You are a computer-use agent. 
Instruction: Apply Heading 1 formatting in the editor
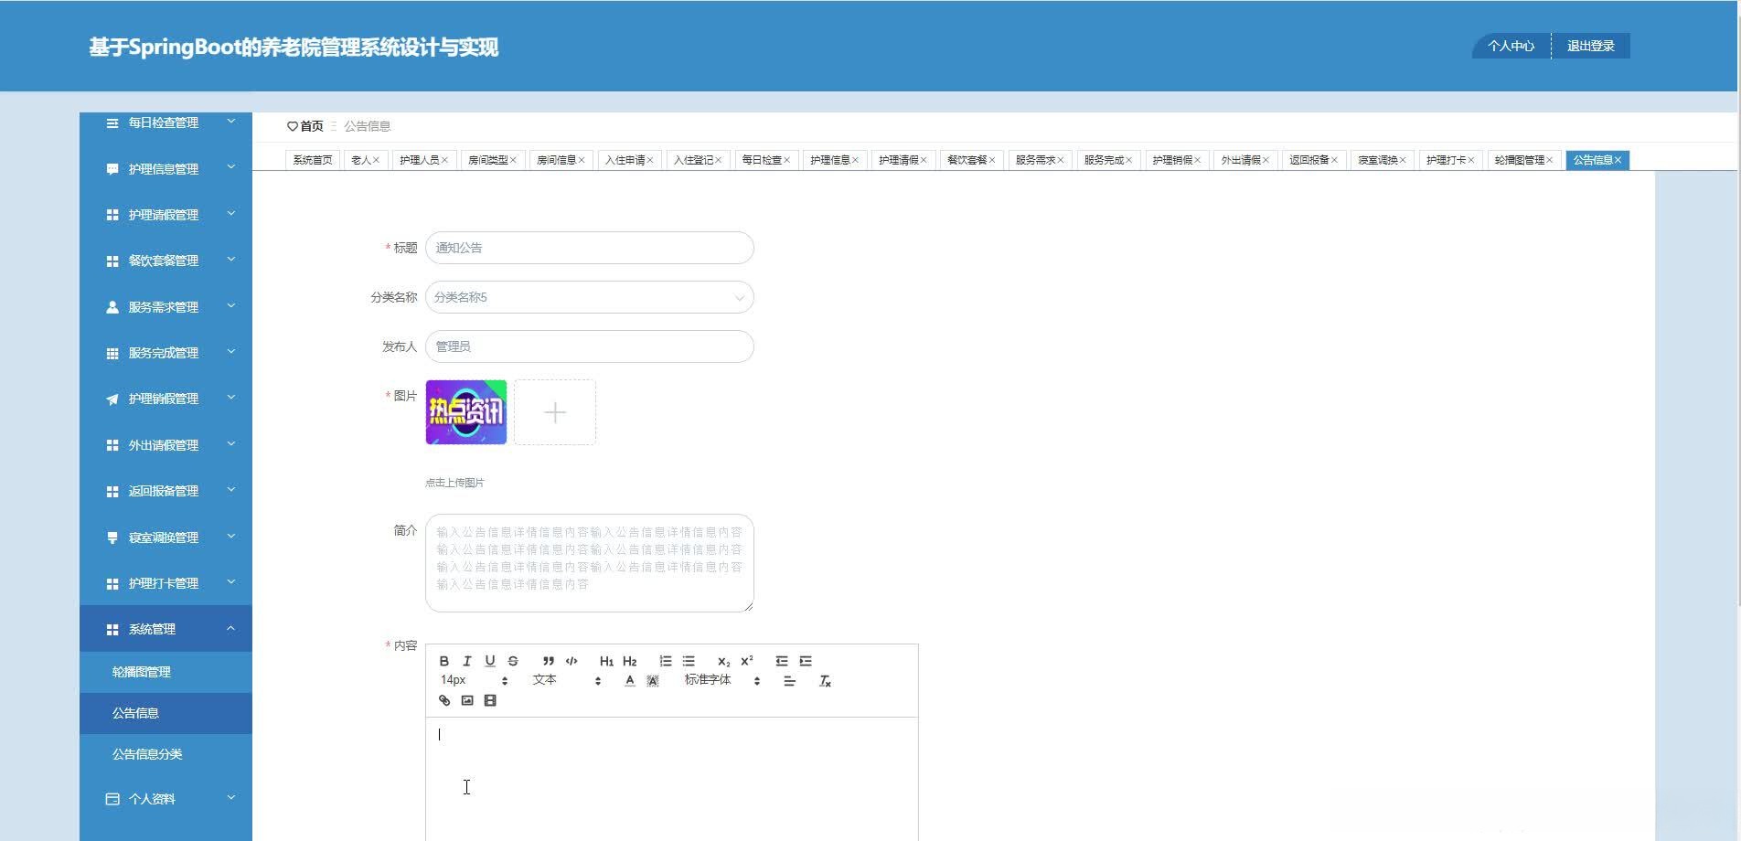pos(606,661)
